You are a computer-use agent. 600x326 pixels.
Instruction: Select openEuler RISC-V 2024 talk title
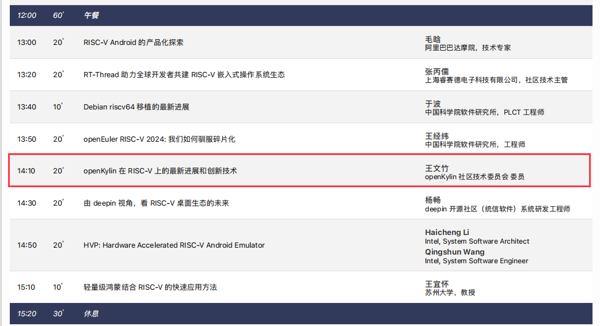point(159,139)
